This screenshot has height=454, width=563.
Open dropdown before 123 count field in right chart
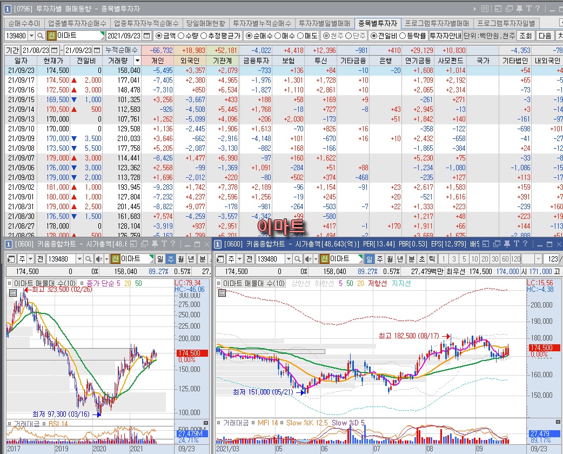(538, 258)
